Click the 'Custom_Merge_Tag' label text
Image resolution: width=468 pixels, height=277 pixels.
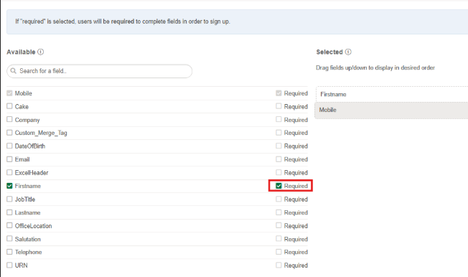pyautogui.click(x=41, y=133)
